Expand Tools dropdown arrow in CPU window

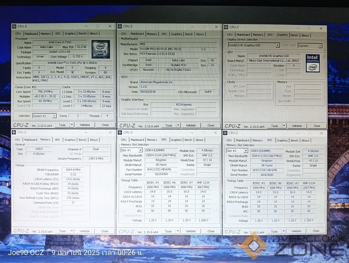point(72,125)
